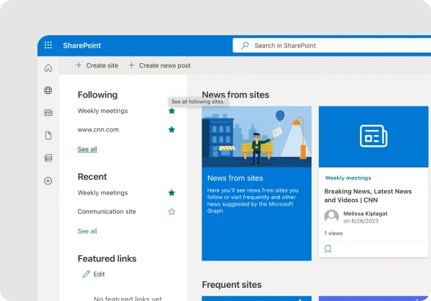The height and width of the screenshot is (301, 431).
Task: Open the news icon in left rail
Action: (48, 112)
